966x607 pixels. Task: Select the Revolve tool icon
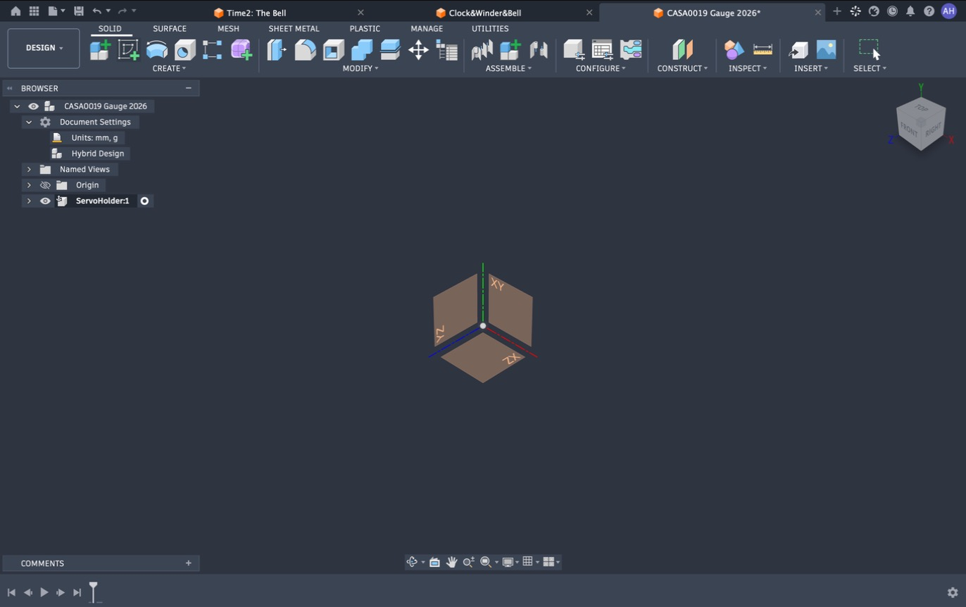point(156,49)
